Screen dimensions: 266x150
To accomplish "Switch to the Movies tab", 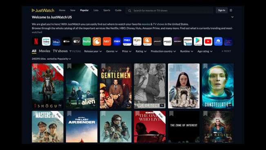I will (x=44, y=51).
